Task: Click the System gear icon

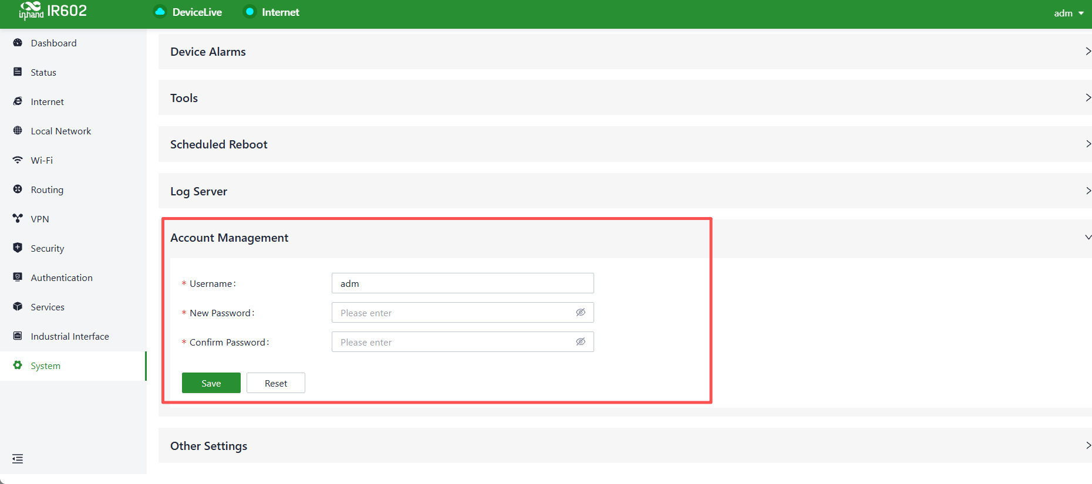Action: point(18,365)
